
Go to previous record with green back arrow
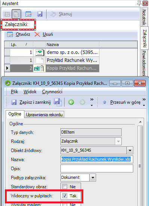pyautogui.click(x=71, y=102)
